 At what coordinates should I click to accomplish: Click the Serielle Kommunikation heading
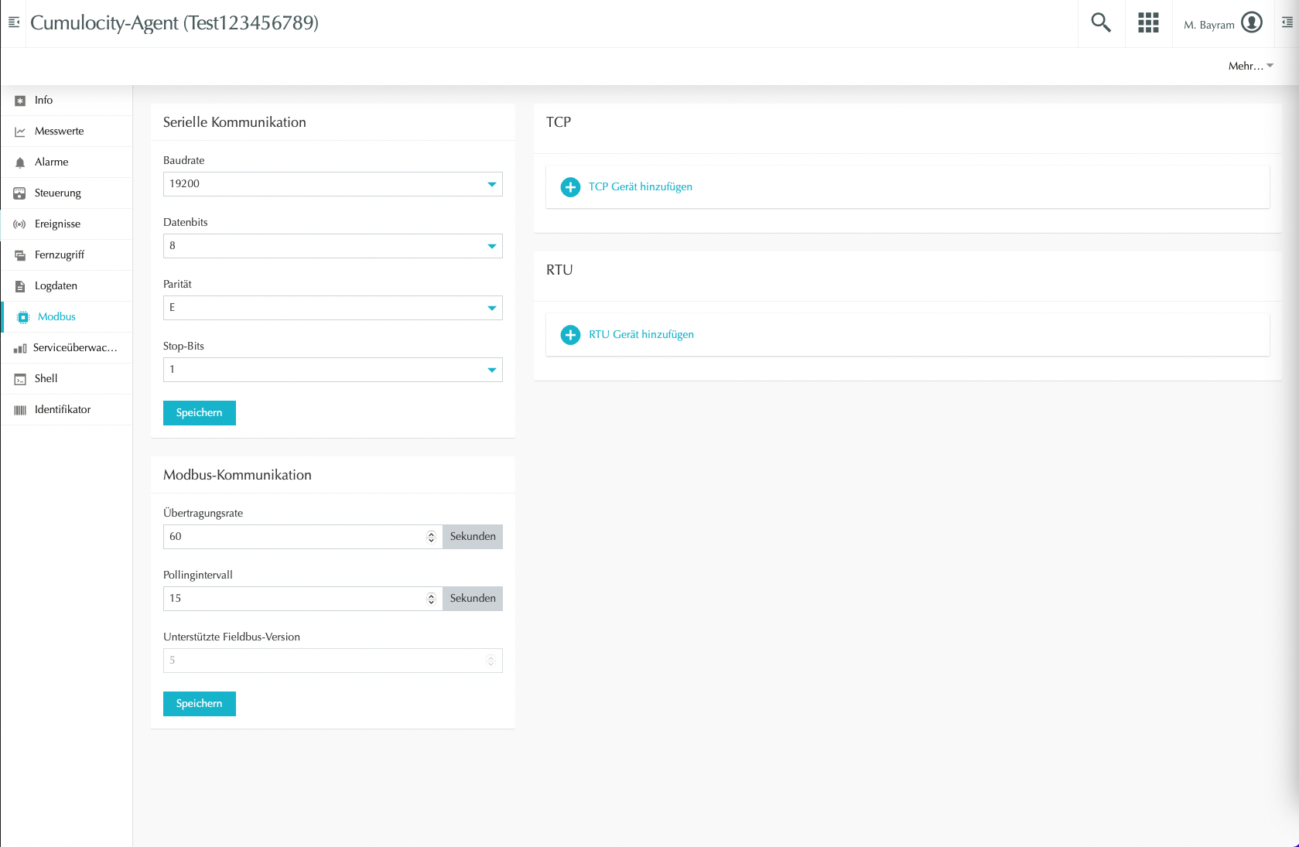click(234, 122)
